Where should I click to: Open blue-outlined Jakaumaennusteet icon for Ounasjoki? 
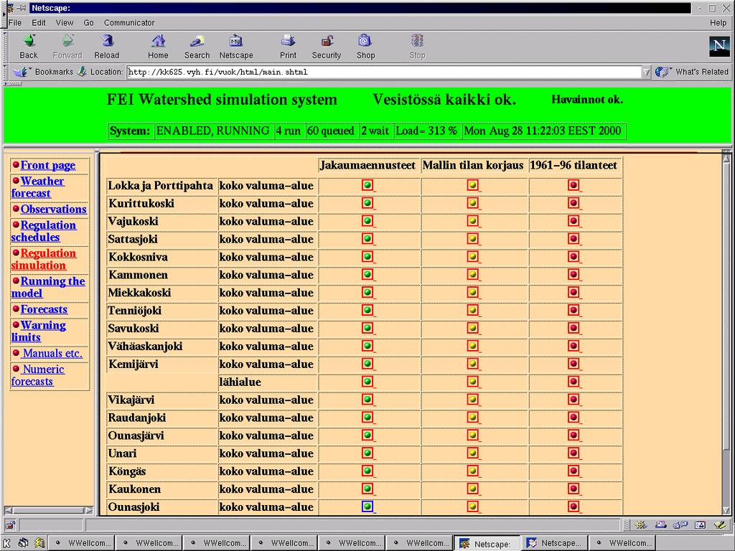coord(367,506)
